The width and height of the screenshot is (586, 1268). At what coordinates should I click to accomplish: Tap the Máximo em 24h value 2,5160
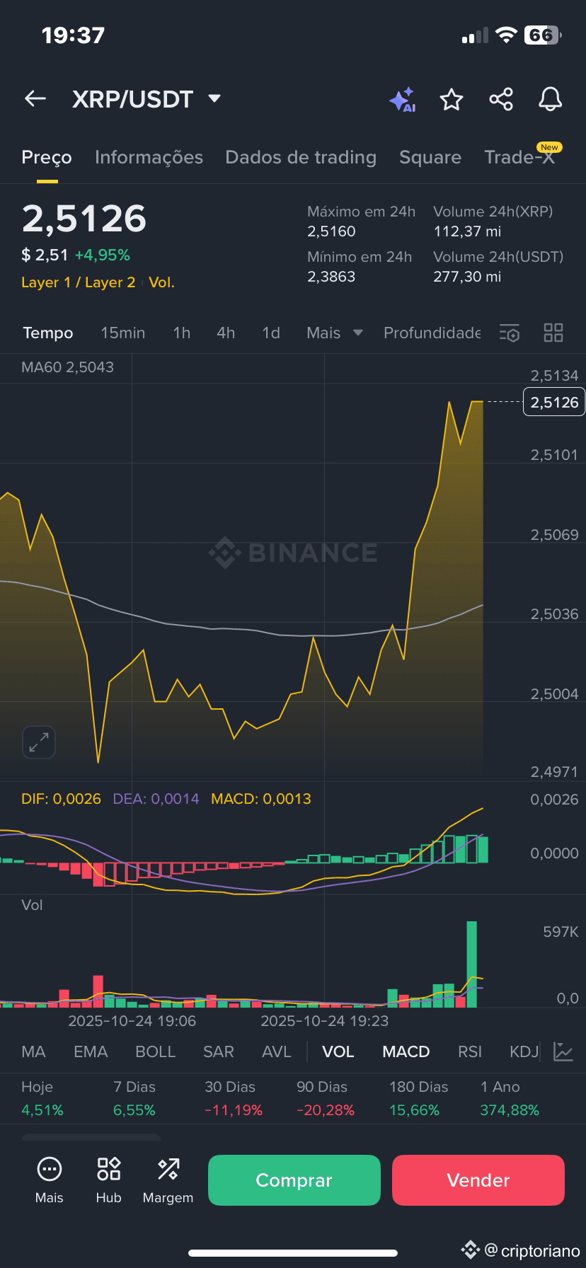[331, 231]
